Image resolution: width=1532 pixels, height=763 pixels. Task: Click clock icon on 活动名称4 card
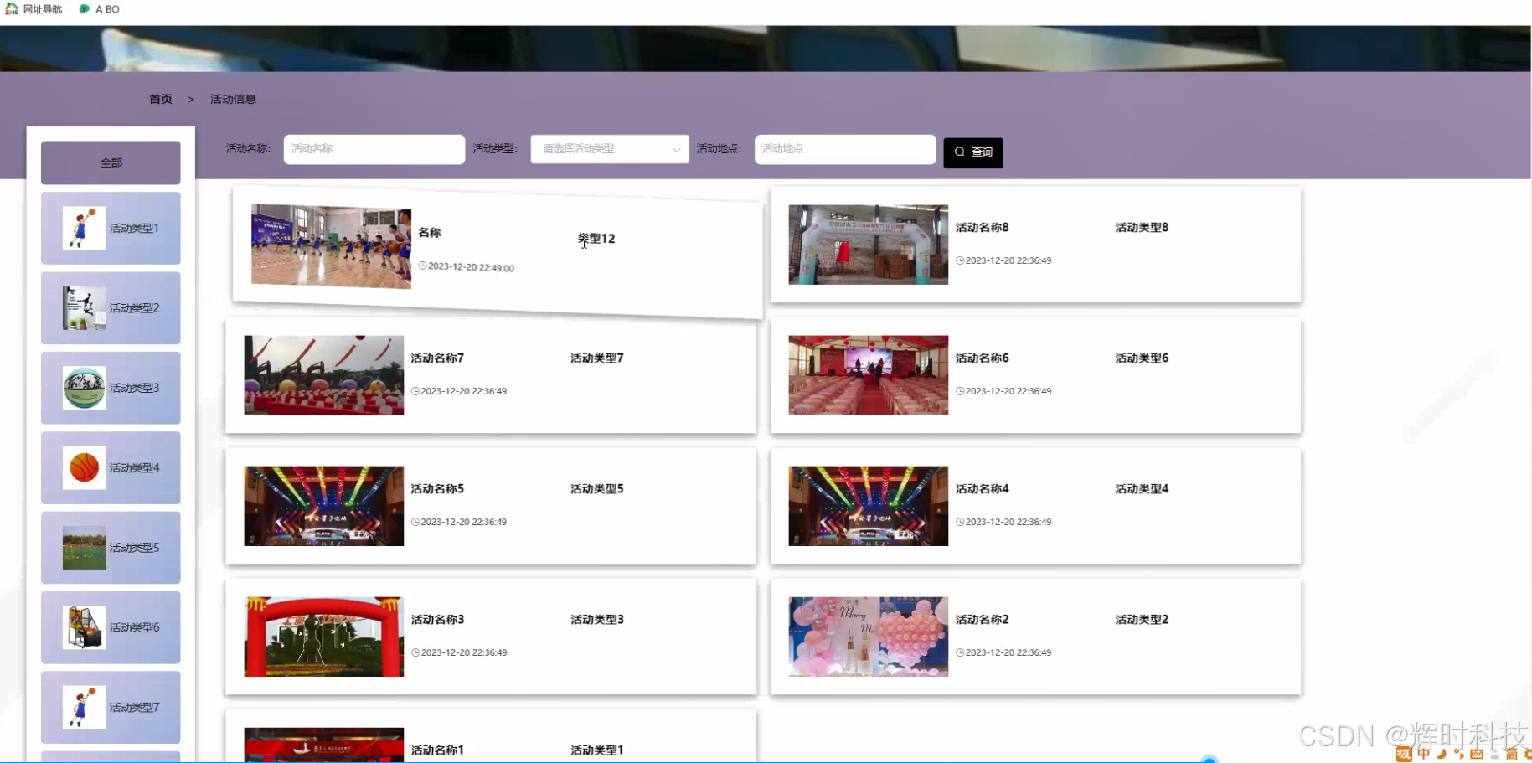click(x=960, y=522)
